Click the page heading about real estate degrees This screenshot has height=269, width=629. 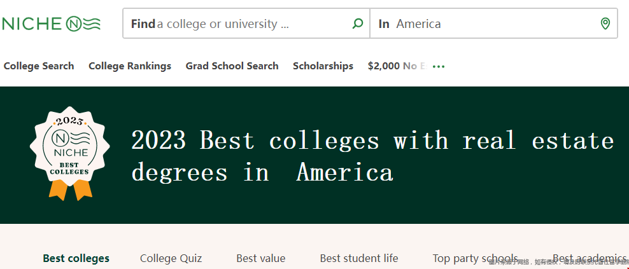[372, 156]
